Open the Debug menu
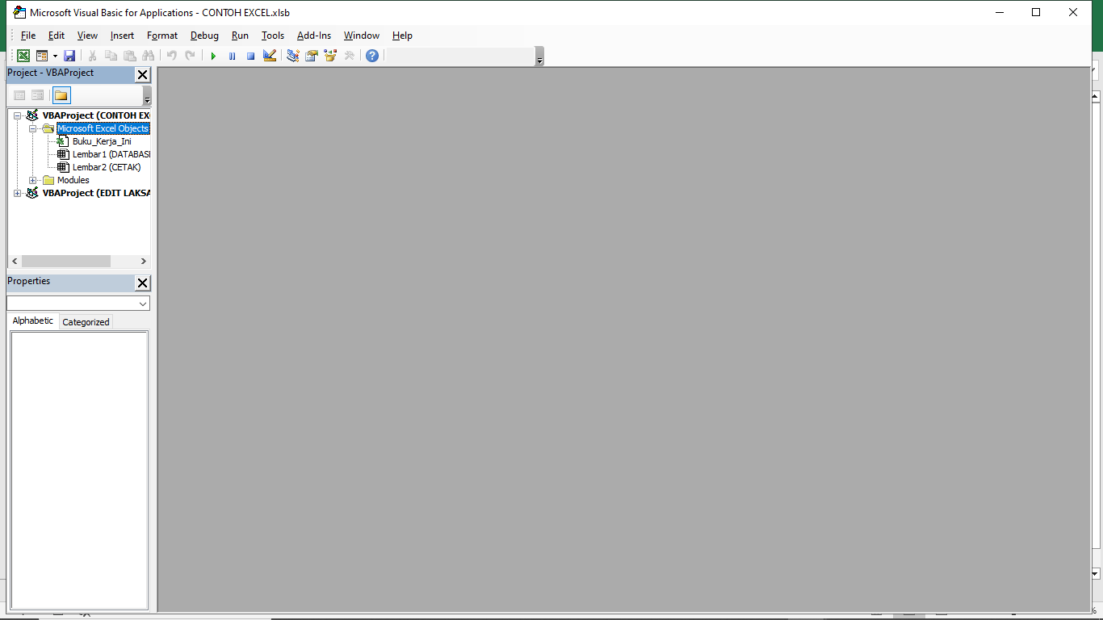Viewport: 1103px width, 620px height. pos(204,36)
